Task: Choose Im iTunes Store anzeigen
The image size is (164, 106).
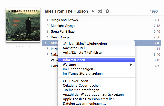Action: [x=83, y=73]
